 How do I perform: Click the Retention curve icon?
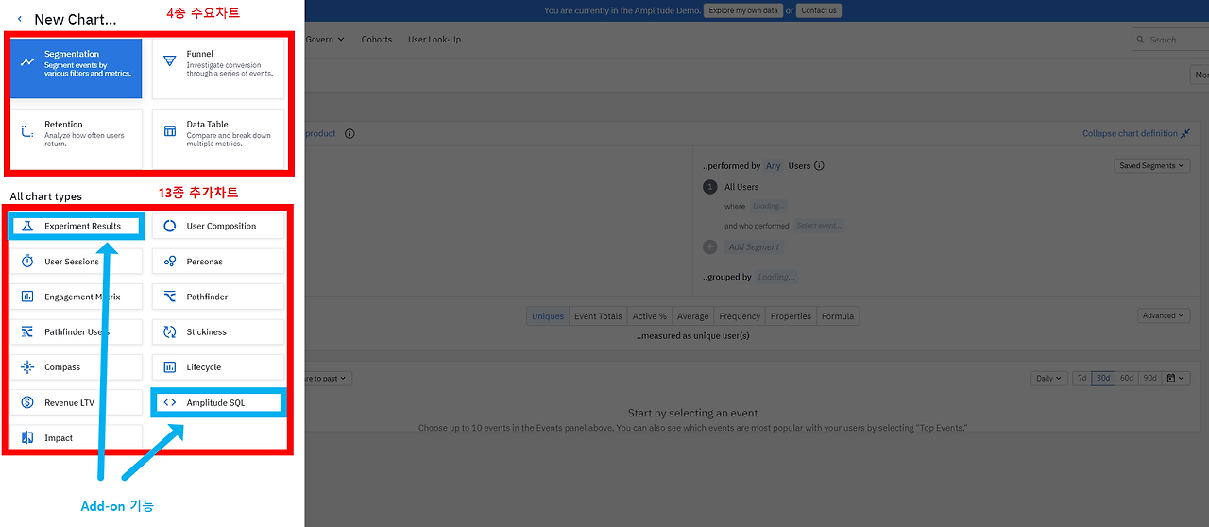27,131
